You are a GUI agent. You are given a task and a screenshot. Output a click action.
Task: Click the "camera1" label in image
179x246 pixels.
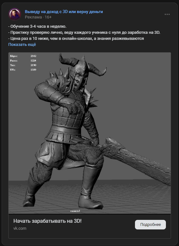click(75, 211)
